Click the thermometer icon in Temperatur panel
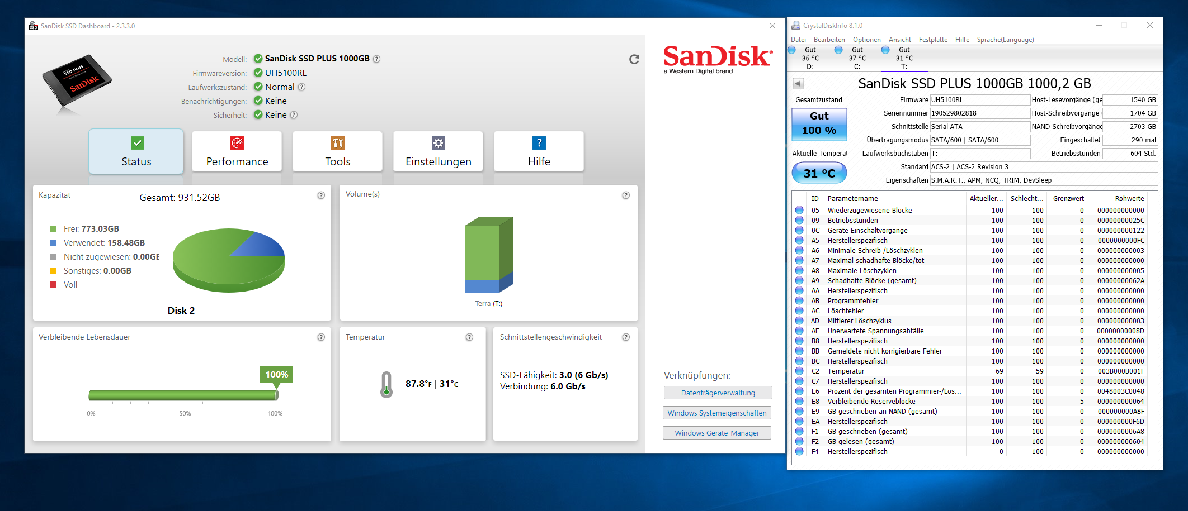 click(386, 384)
